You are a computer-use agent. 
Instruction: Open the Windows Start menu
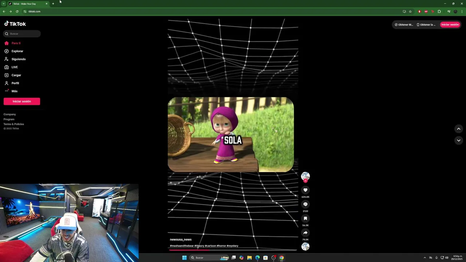click(x=184, y=258)
